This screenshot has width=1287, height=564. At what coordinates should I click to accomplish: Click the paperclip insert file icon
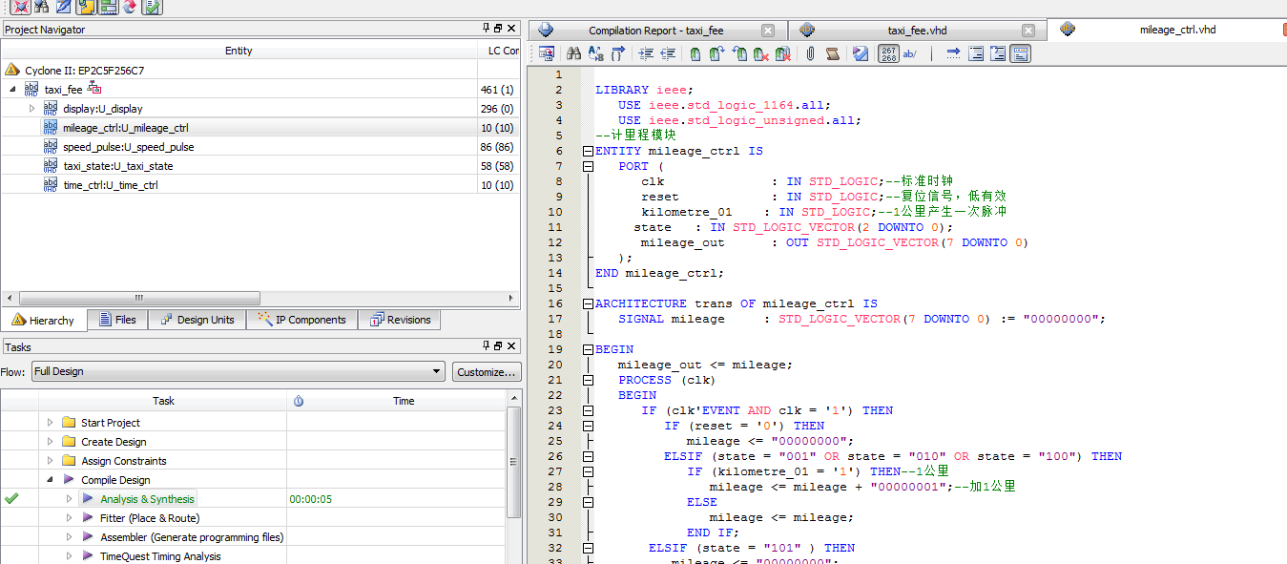(810, 54)
